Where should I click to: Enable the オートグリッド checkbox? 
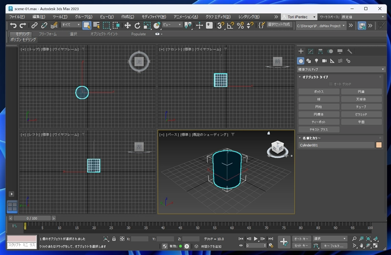coord(331,84)
